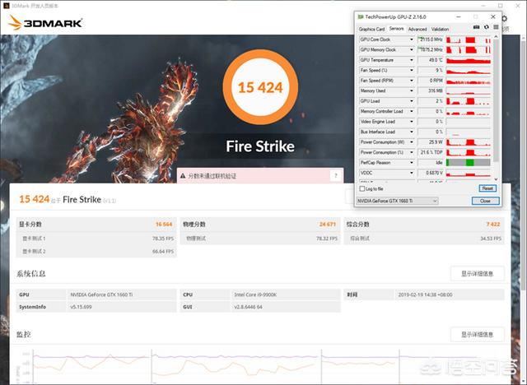The height and width of the screenshot is (385, 527).
Task: Open Power Consumption (W) dropdown
Action: (412, 142)
